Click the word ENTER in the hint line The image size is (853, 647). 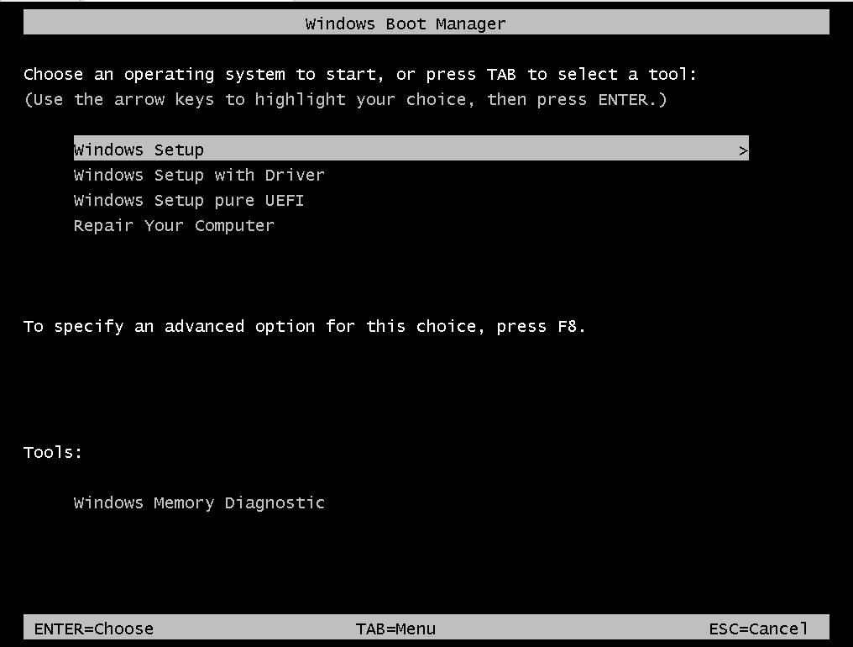pyautogui.click(x=623, y=100)
